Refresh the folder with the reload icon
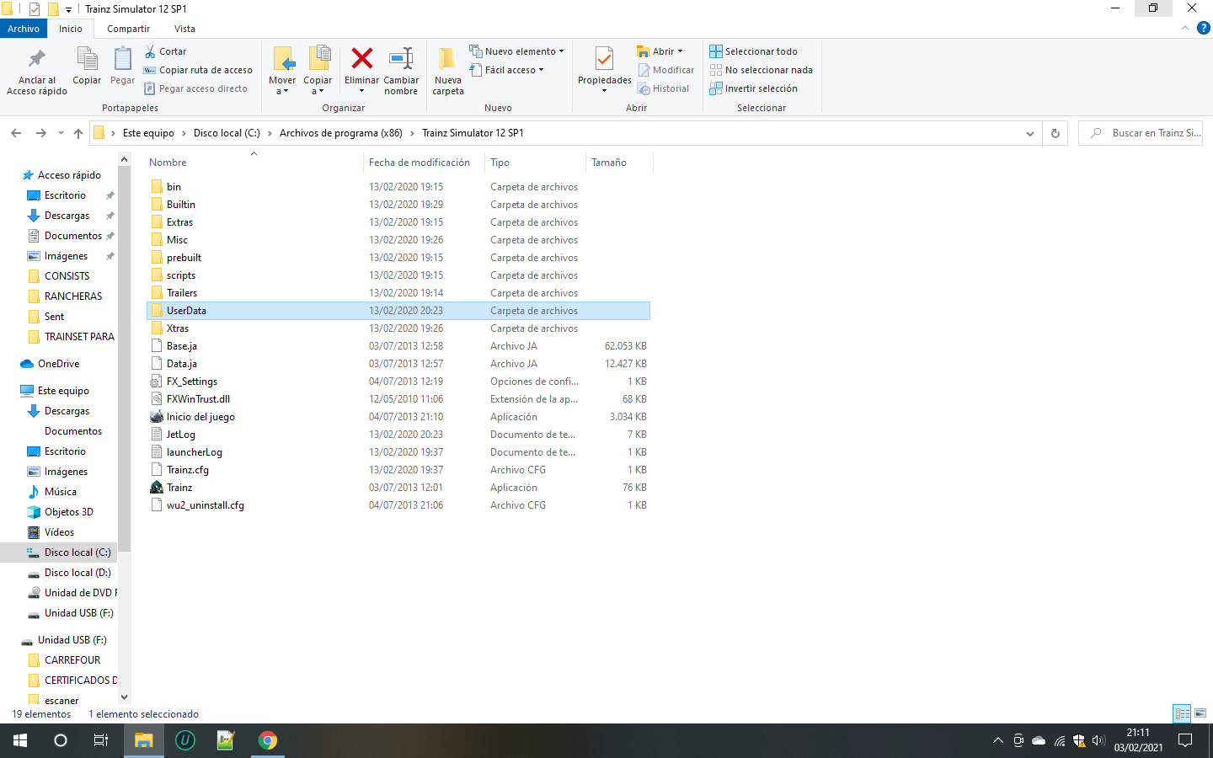 (1055, 133)
